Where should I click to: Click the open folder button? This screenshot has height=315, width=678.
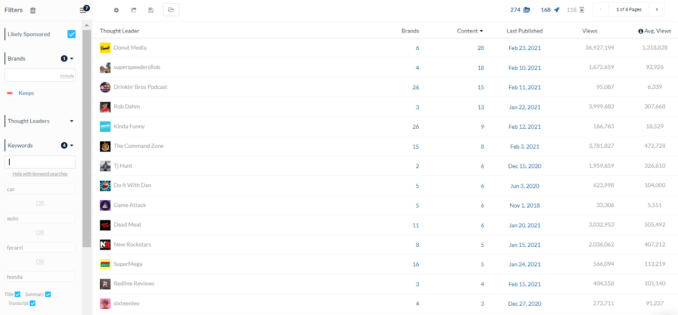(171, 10)
